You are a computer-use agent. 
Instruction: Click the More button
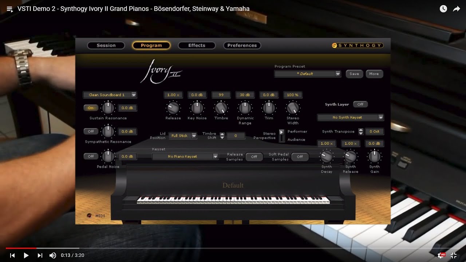pos(374,74)
